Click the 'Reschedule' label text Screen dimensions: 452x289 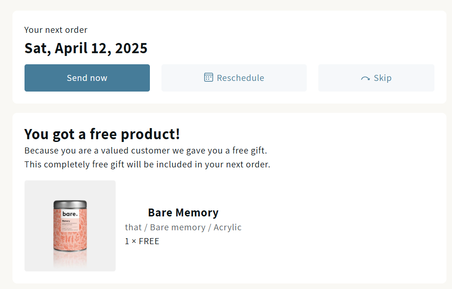click(x=241, y=78)
